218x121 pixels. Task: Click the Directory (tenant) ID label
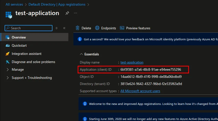(x=95, y=84)
